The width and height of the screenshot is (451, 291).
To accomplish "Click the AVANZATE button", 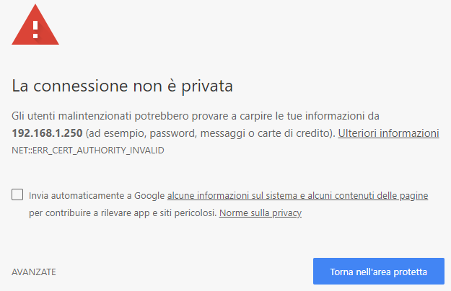I will 34,272.
